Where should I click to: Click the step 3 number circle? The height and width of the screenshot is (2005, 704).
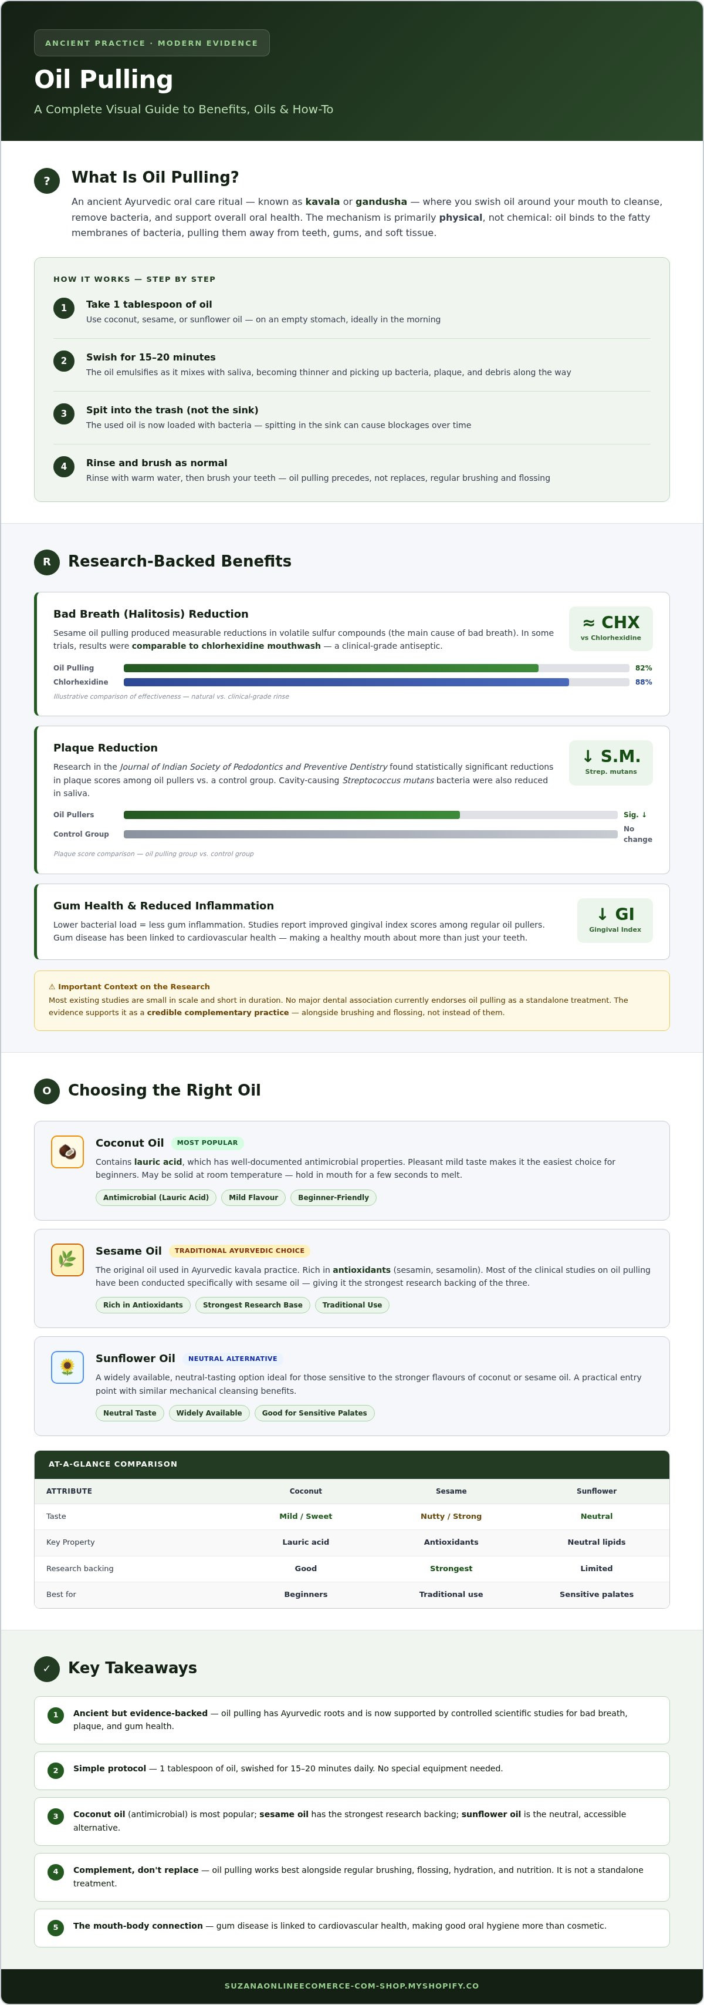pos(64,414)
